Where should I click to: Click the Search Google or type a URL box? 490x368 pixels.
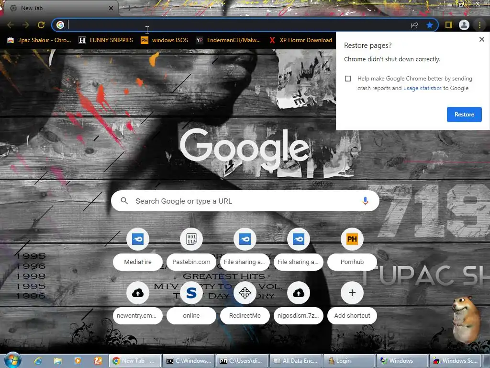pos(245,201)
